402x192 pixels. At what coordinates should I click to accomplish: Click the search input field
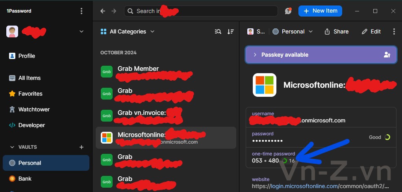pyautogui.click(x=201, y=11)
